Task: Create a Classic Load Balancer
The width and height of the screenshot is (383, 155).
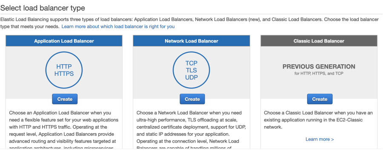Action: (x=320, y=99)
